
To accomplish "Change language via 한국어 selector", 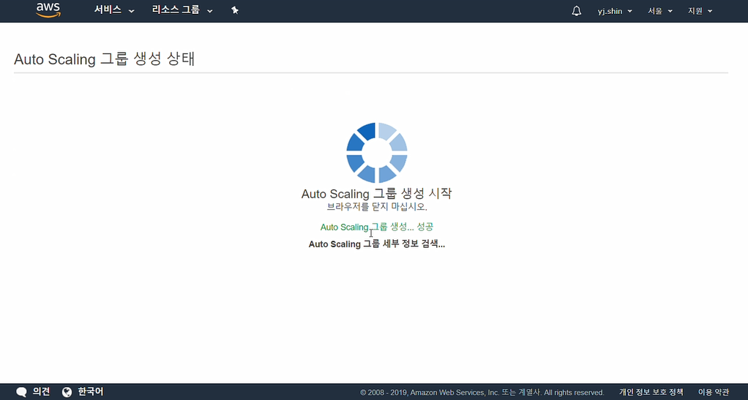I will pos(91,392).
